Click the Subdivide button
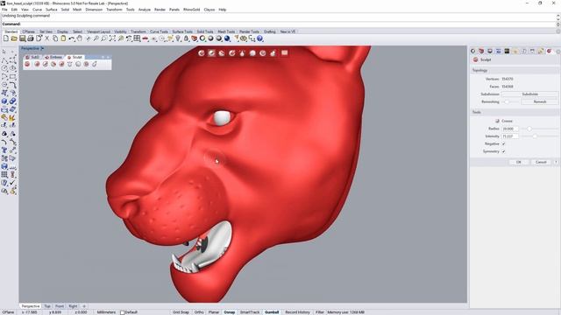 [x=529, y=94]
